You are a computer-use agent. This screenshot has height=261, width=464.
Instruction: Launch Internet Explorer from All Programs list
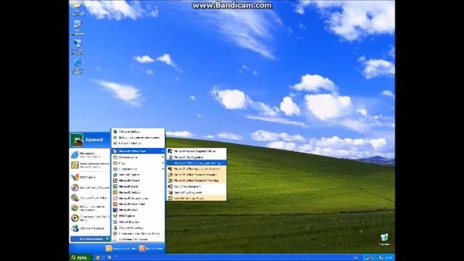pos(138,175)
